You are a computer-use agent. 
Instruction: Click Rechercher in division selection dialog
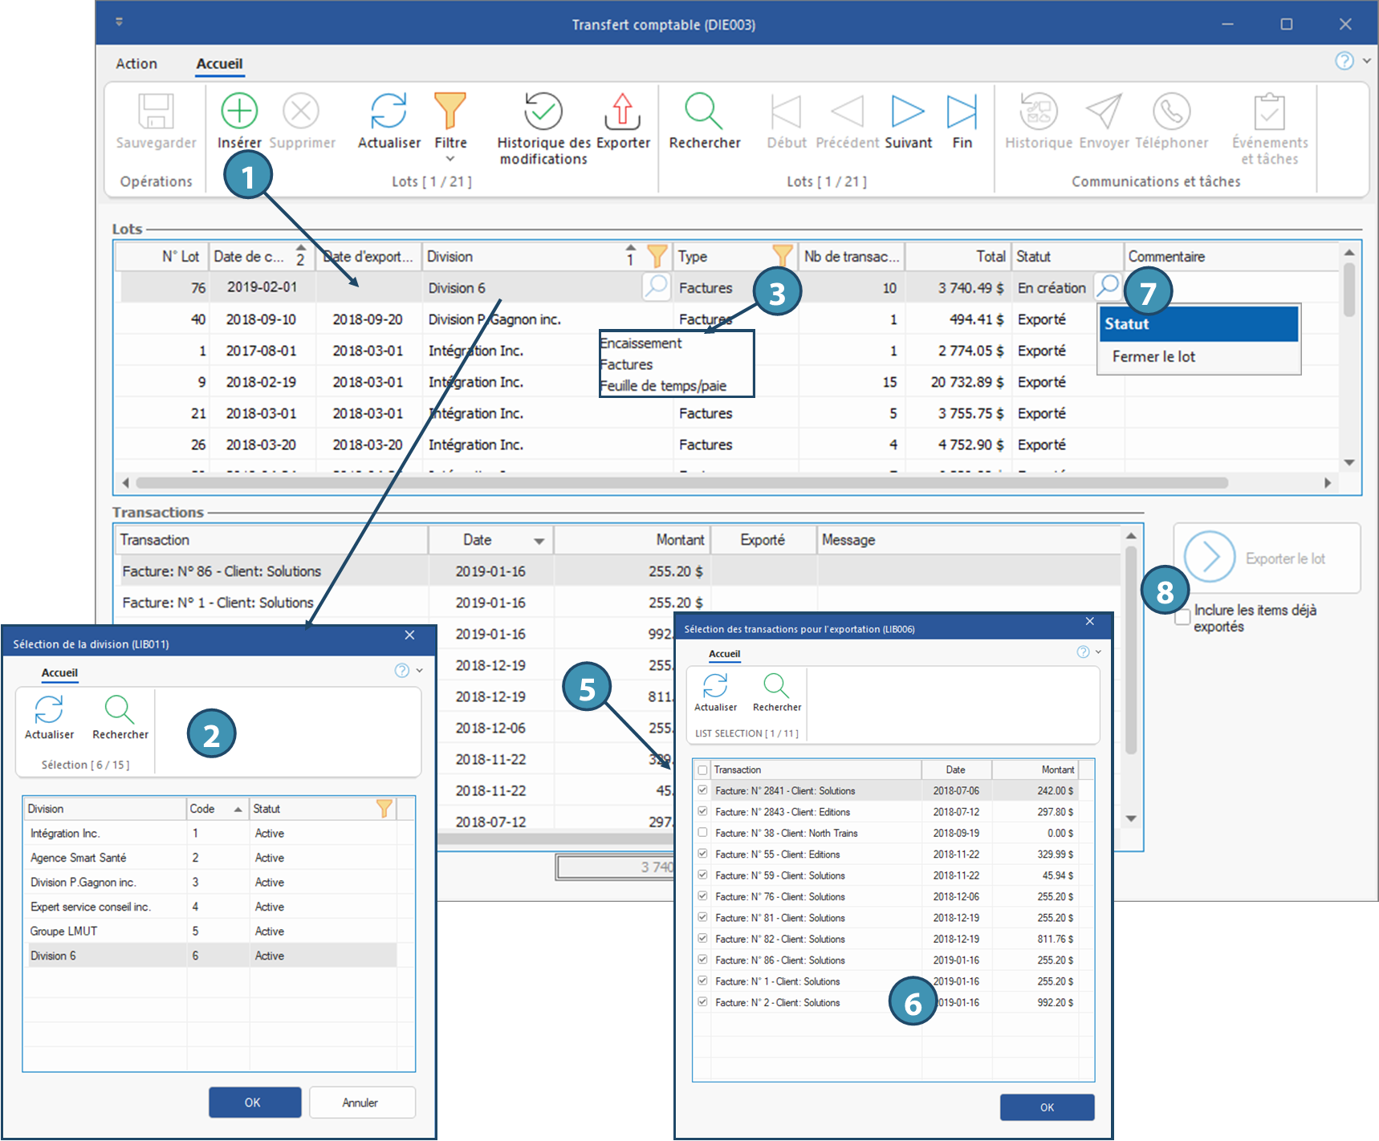[x=120, y=710]
